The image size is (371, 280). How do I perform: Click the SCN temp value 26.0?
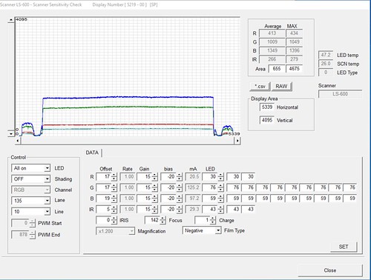point(326,64)
